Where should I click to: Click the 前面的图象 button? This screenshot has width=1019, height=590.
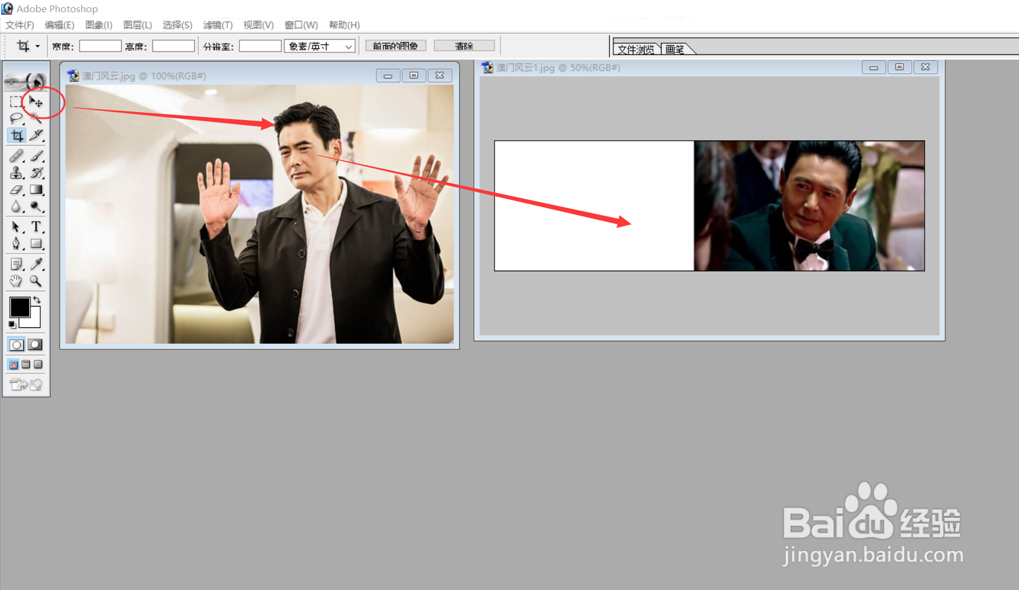pyautogui.click(x=395, y=46)
